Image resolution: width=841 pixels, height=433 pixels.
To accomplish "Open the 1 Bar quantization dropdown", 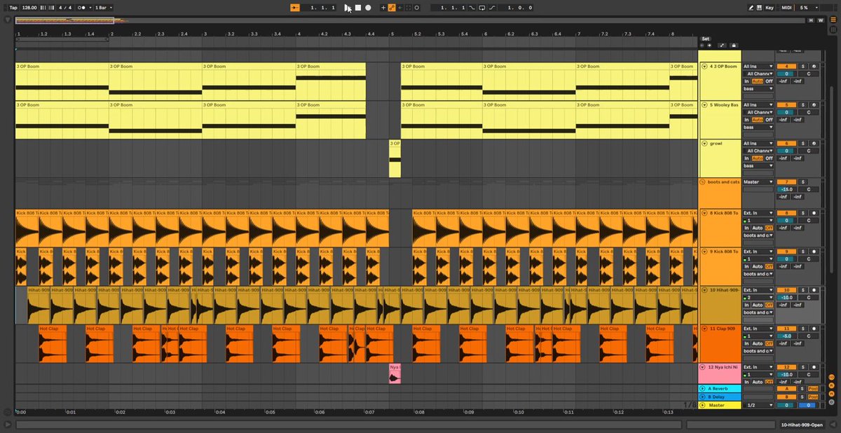I will coord(104,7).
